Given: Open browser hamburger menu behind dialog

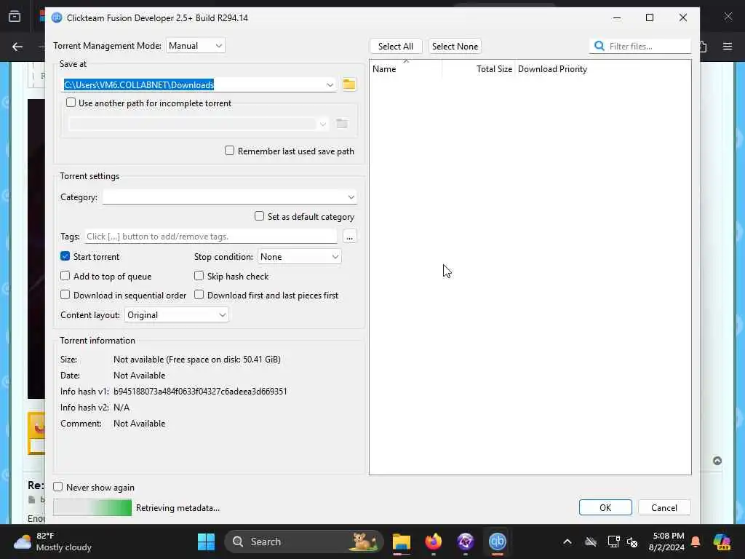Looking at the screenshot, I should [728, 47].
